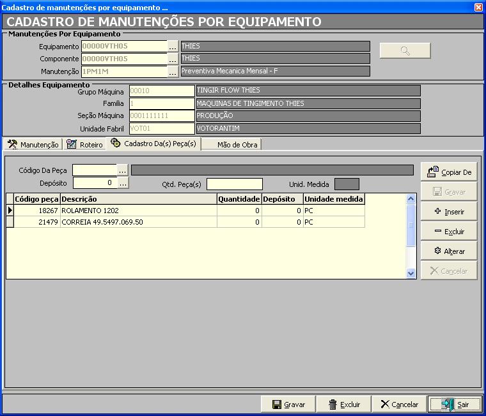Select the ROLAMENTO 1202 row
The width and height of the screenshot is (486, 416).
tap(138, 211)
